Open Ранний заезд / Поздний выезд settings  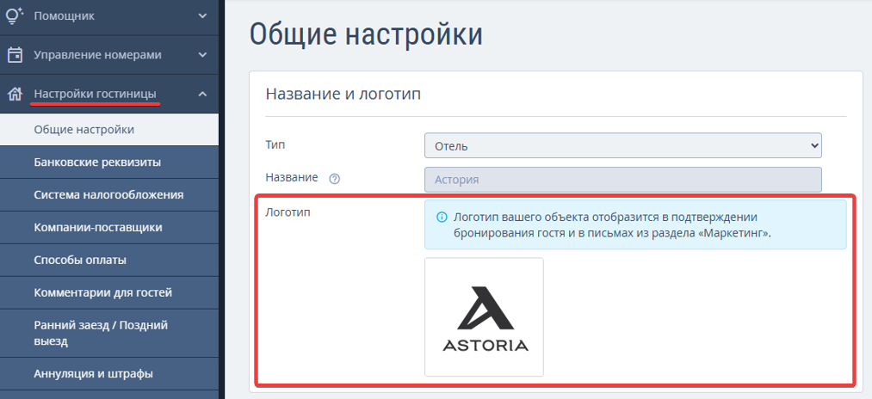[109, 333]
